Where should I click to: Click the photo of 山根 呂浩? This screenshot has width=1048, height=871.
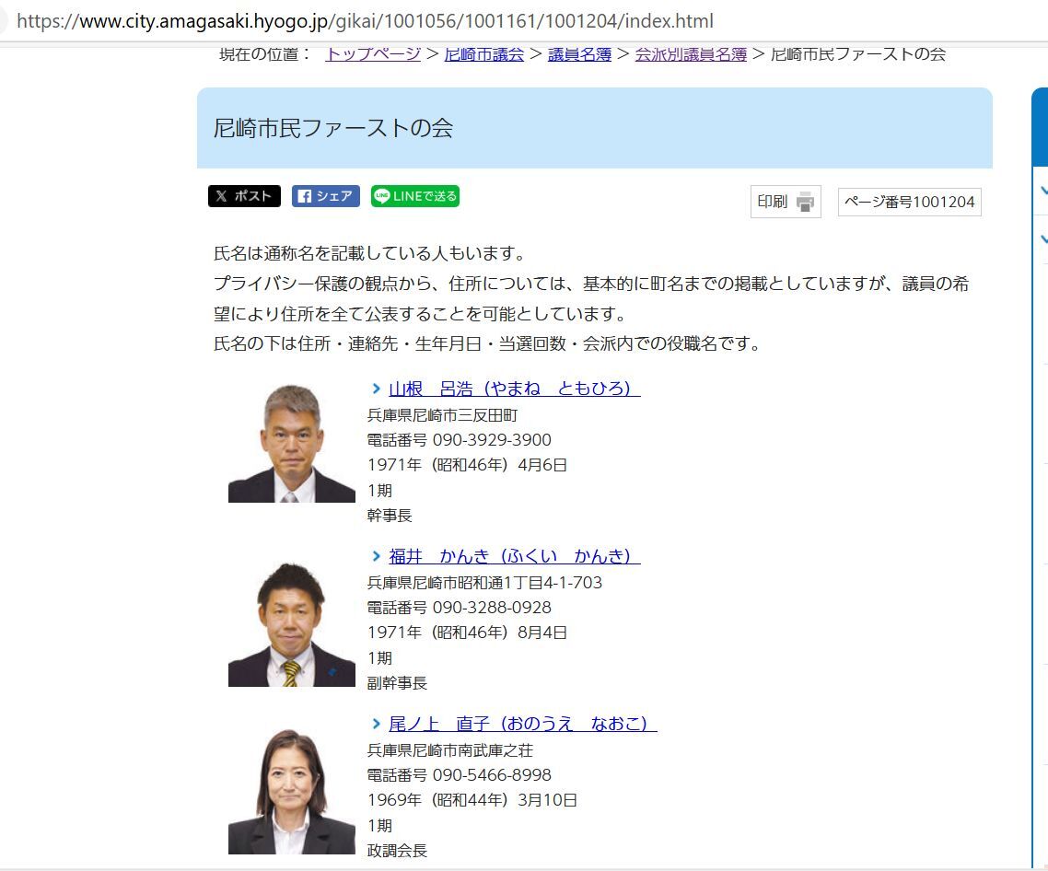coord(291,442)
